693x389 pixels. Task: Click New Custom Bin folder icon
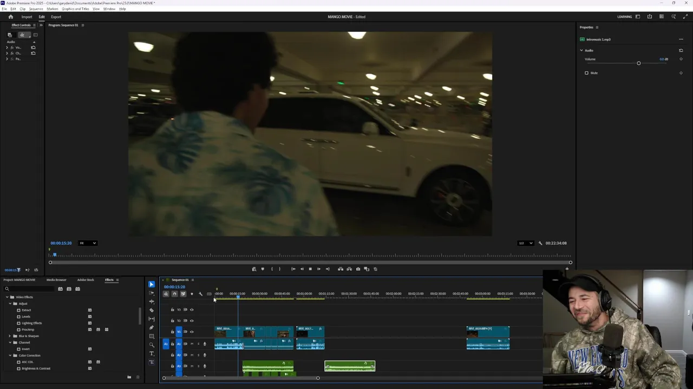tap(129, 377)
